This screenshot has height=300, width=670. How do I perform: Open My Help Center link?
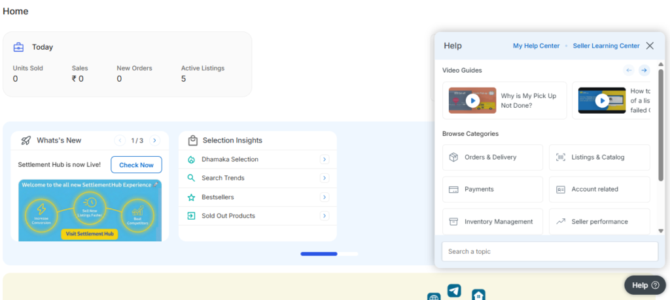[x=536, y=46]
